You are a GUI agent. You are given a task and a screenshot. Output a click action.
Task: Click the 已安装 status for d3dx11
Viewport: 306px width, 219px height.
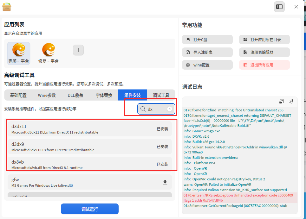point(162,129)
